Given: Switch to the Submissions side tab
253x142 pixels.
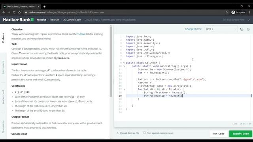Looking at the screenshot, I should point(3,67).
